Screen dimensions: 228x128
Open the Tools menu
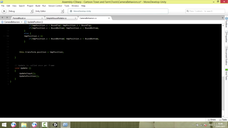(67, 6)
